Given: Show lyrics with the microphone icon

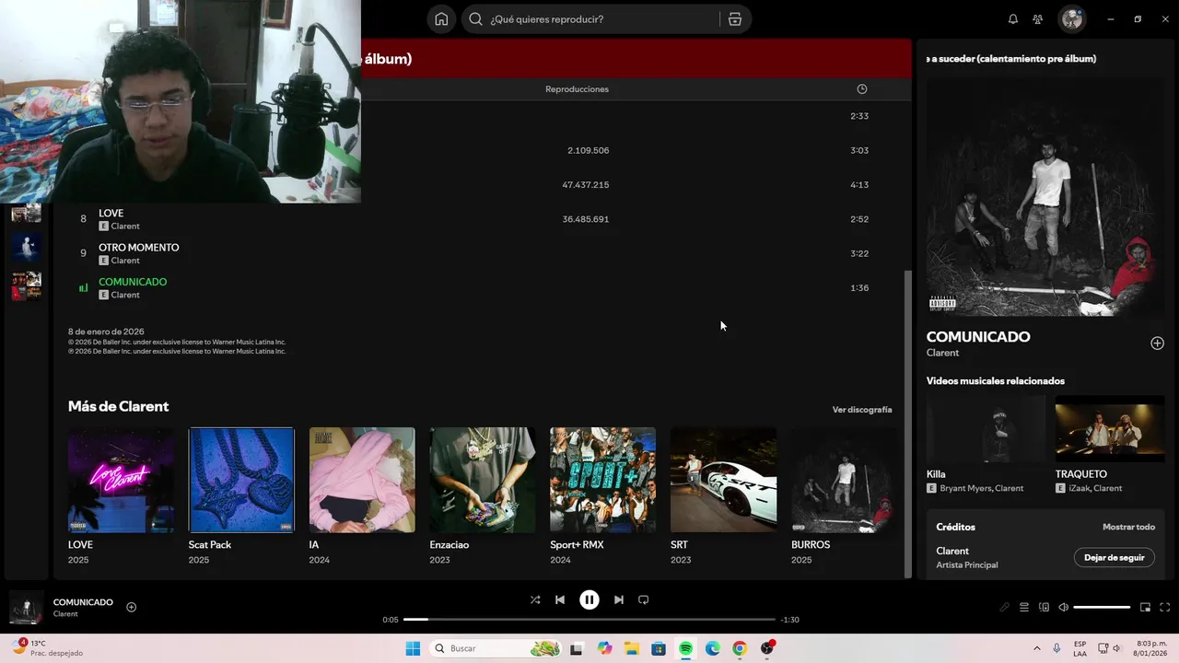Looking at the screenshot, I should point(1005,608).
